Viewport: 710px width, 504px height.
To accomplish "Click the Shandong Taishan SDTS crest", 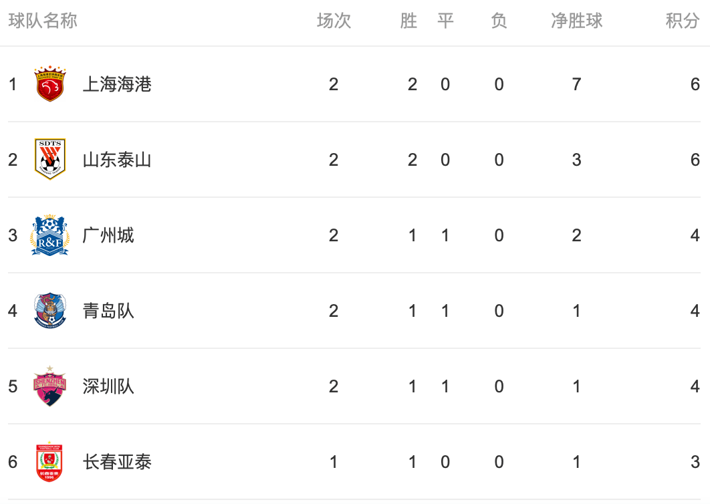I will (50, 159).
